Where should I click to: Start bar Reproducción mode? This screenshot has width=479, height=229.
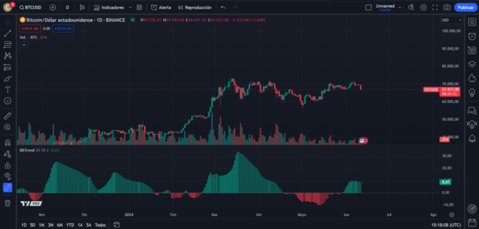195,7
